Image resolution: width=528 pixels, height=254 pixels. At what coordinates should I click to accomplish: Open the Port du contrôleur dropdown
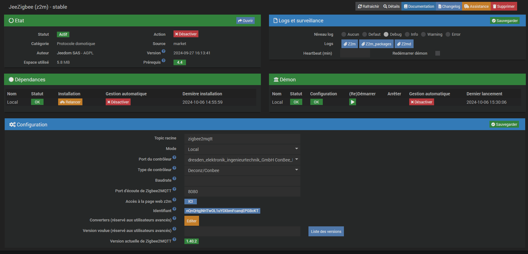click(242, 160)
